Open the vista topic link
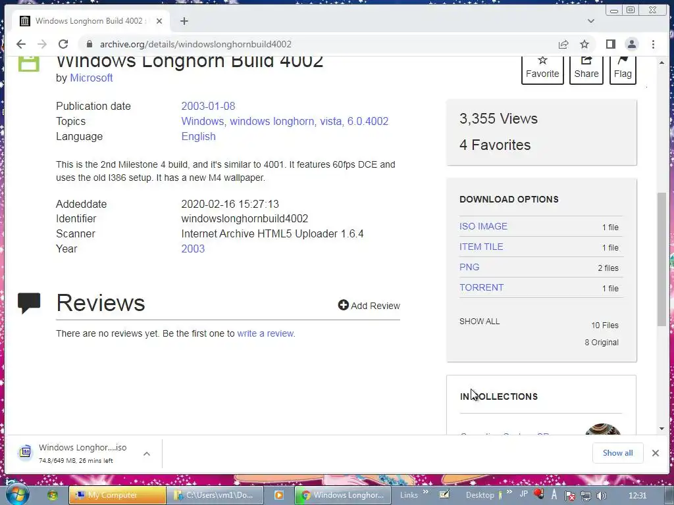Viewport: 674px width, 505px height. (x=330, y=122)
